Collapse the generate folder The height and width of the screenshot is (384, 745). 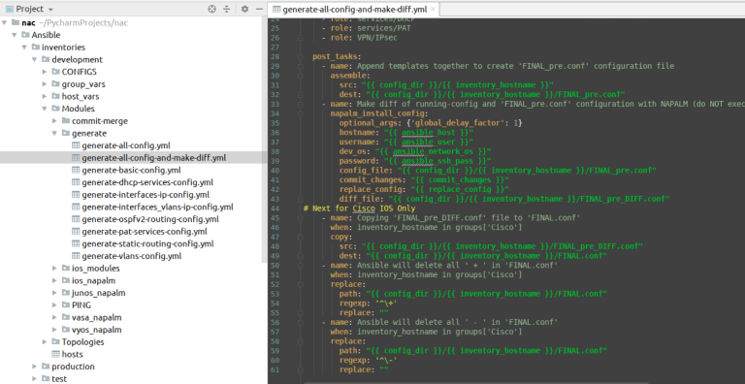pos(55,134)
